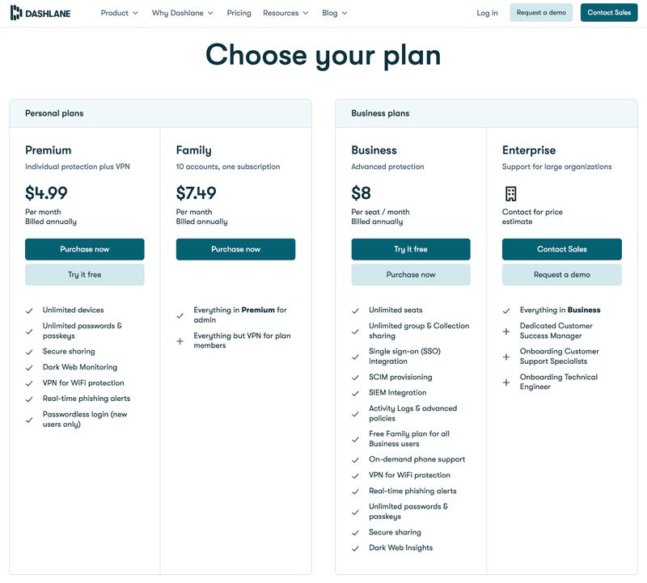
Task: Click plus icon beside Dedicated Customer Success Manager
Action: [506, 331]
